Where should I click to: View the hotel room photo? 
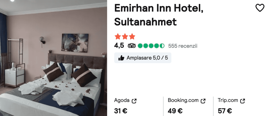[54, 58]
